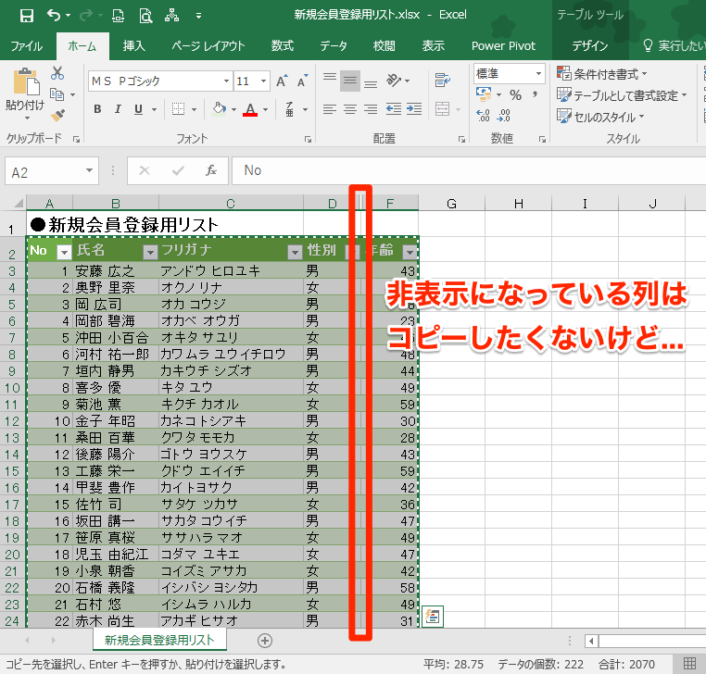
Task: Click the wrap text icon
Action: click(397, 81)
